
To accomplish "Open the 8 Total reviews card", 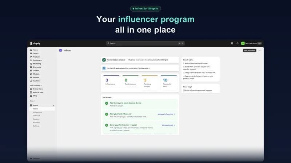I will 131,83.
